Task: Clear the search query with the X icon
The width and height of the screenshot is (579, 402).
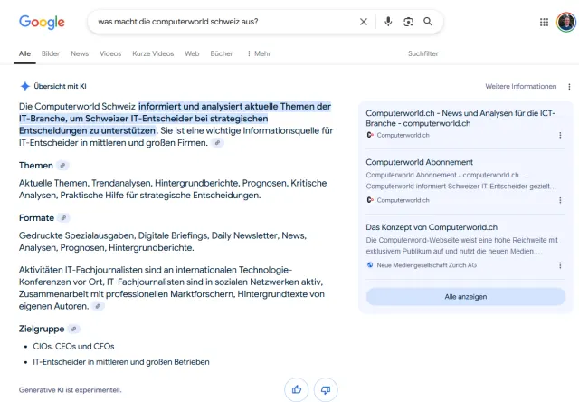Action: point(364,22)
